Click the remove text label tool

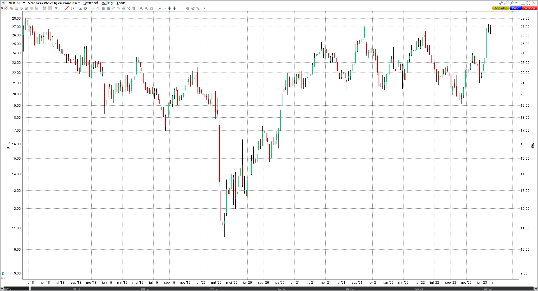coord(108,8)
